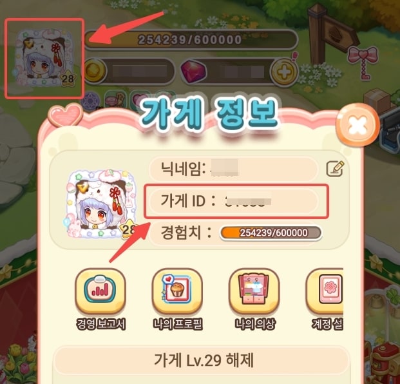The image size is (400, 384).
Task: Tap the gold plus add gems button
Action: pyautogui.click(x=284, y=72)
